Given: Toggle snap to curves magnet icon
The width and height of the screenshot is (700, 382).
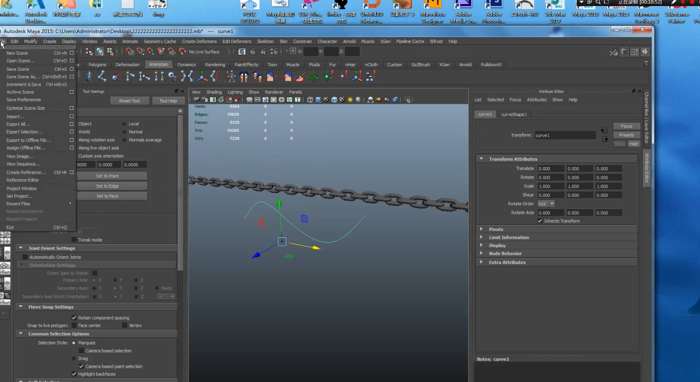Looking at the screenshot, I should 140,51.
